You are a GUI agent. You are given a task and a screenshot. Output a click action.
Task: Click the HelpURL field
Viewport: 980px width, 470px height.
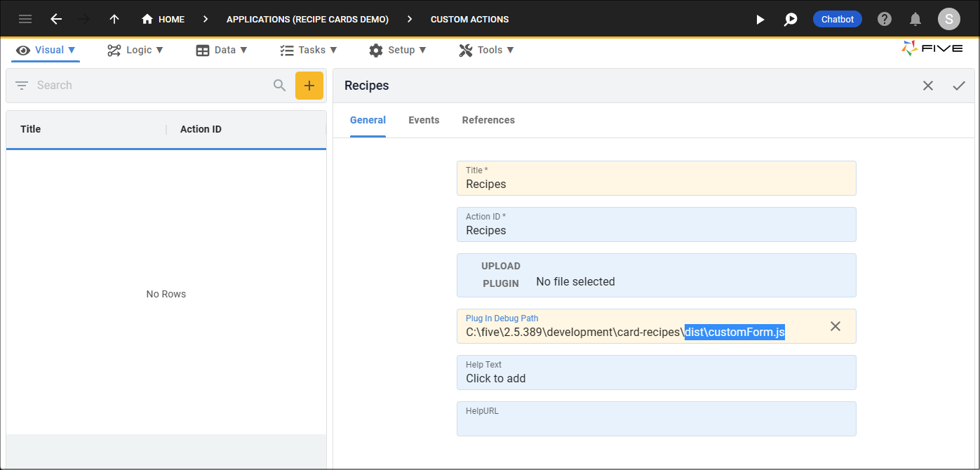click(x=656, y=419)
